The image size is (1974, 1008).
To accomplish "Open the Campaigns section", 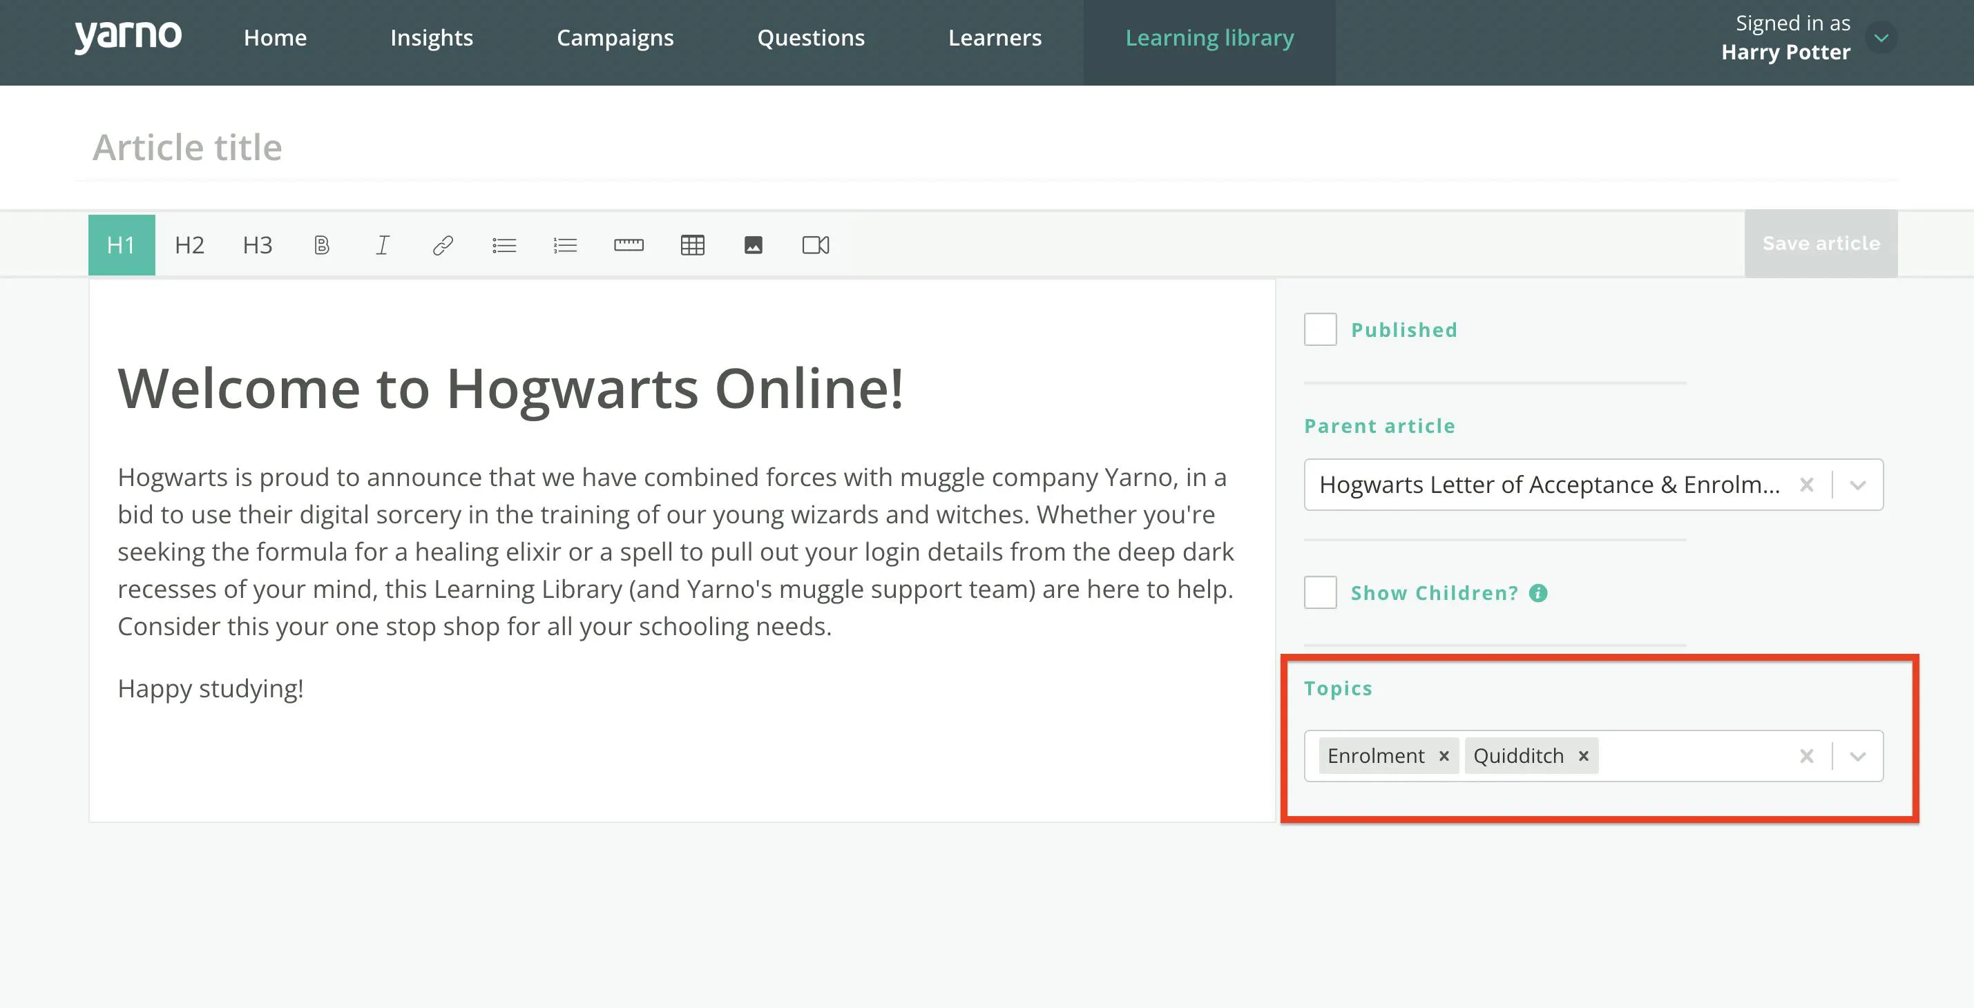I will 615,37.
